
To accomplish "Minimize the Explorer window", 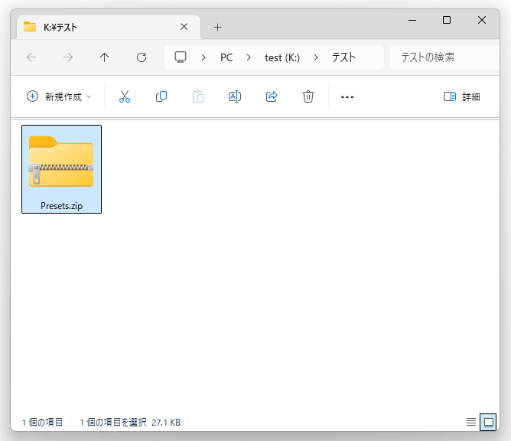I will (412, 20).
